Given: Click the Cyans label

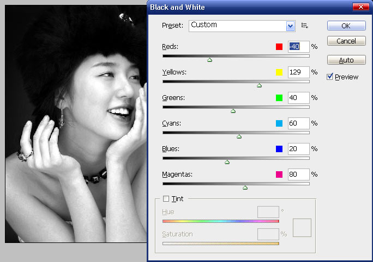Looking at the screenshot, I should (x=172, y=123).
